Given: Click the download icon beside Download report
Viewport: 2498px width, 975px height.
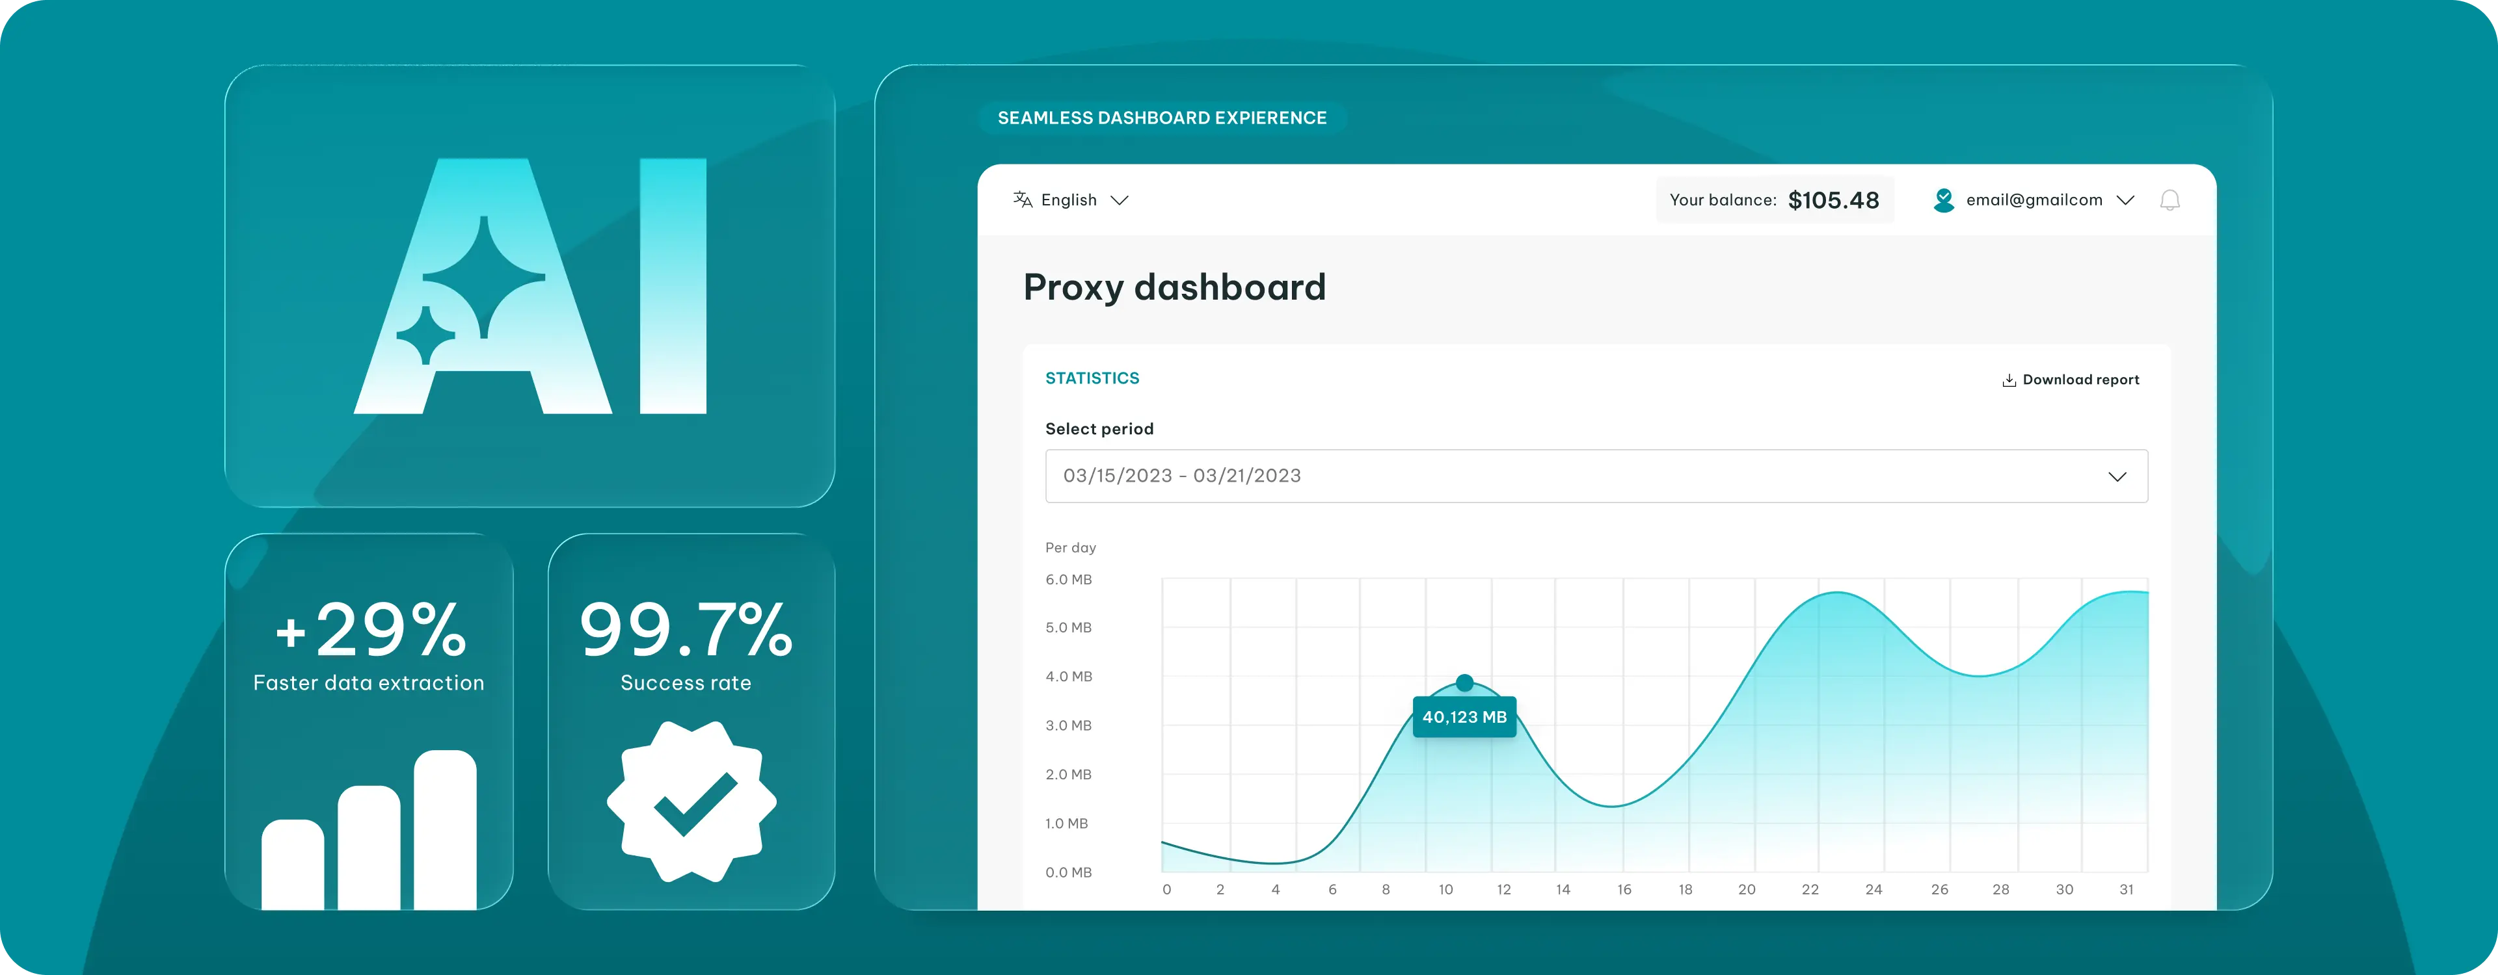Looking at the screenshot, I should coord(2008,380).
